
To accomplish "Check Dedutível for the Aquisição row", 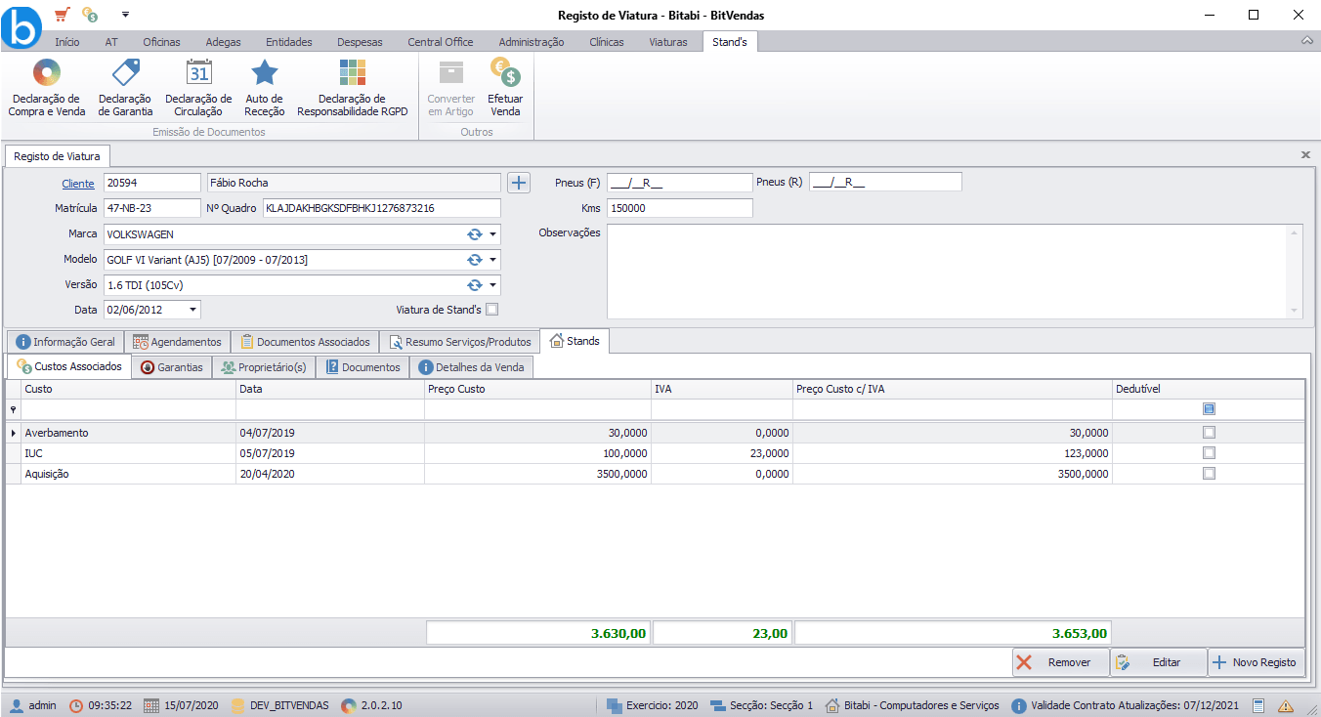I will click(x=1209, y=473).
